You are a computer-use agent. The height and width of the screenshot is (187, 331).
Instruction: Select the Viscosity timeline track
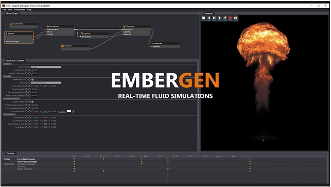(21, 166)
